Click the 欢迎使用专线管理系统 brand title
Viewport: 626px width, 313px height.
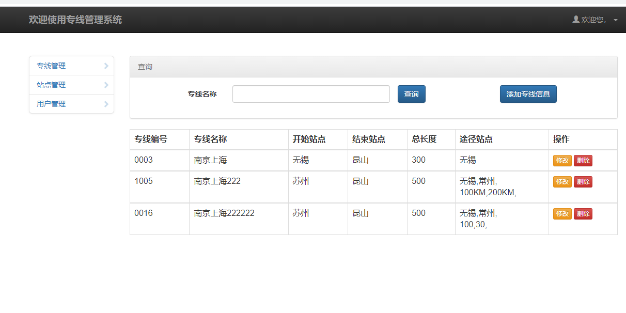[x=75, y=20]
